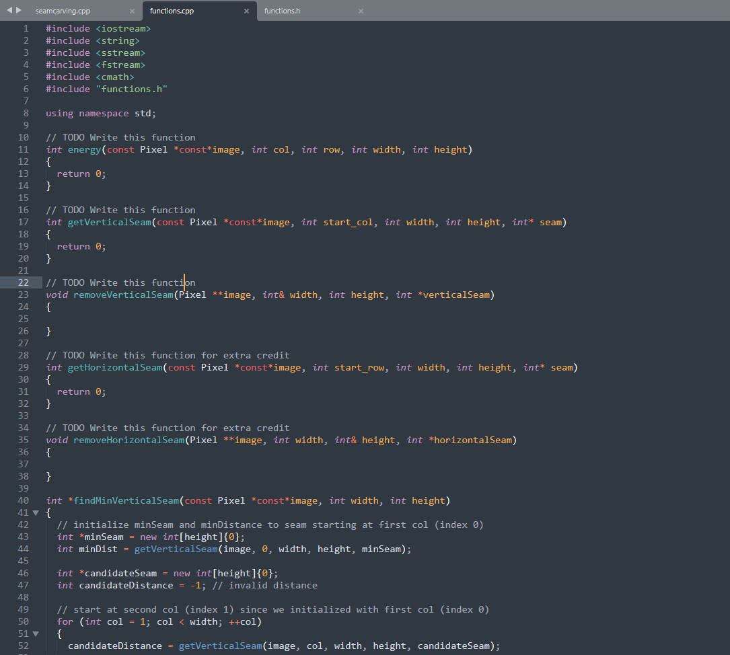Click minDist variable on line 44
Screen dimensions: 730x655
pos(98,549)
